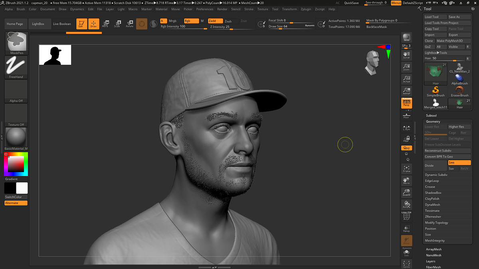Click the right-shelf Rotate view icon
The image size is (479, 269).
(406, 205)
